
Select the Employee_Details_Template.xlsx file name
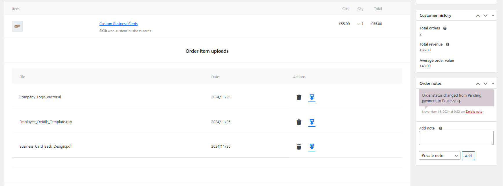(46, 122)
